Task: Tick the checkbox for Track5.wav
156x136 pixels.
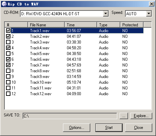Action: [x=8, y=54]
